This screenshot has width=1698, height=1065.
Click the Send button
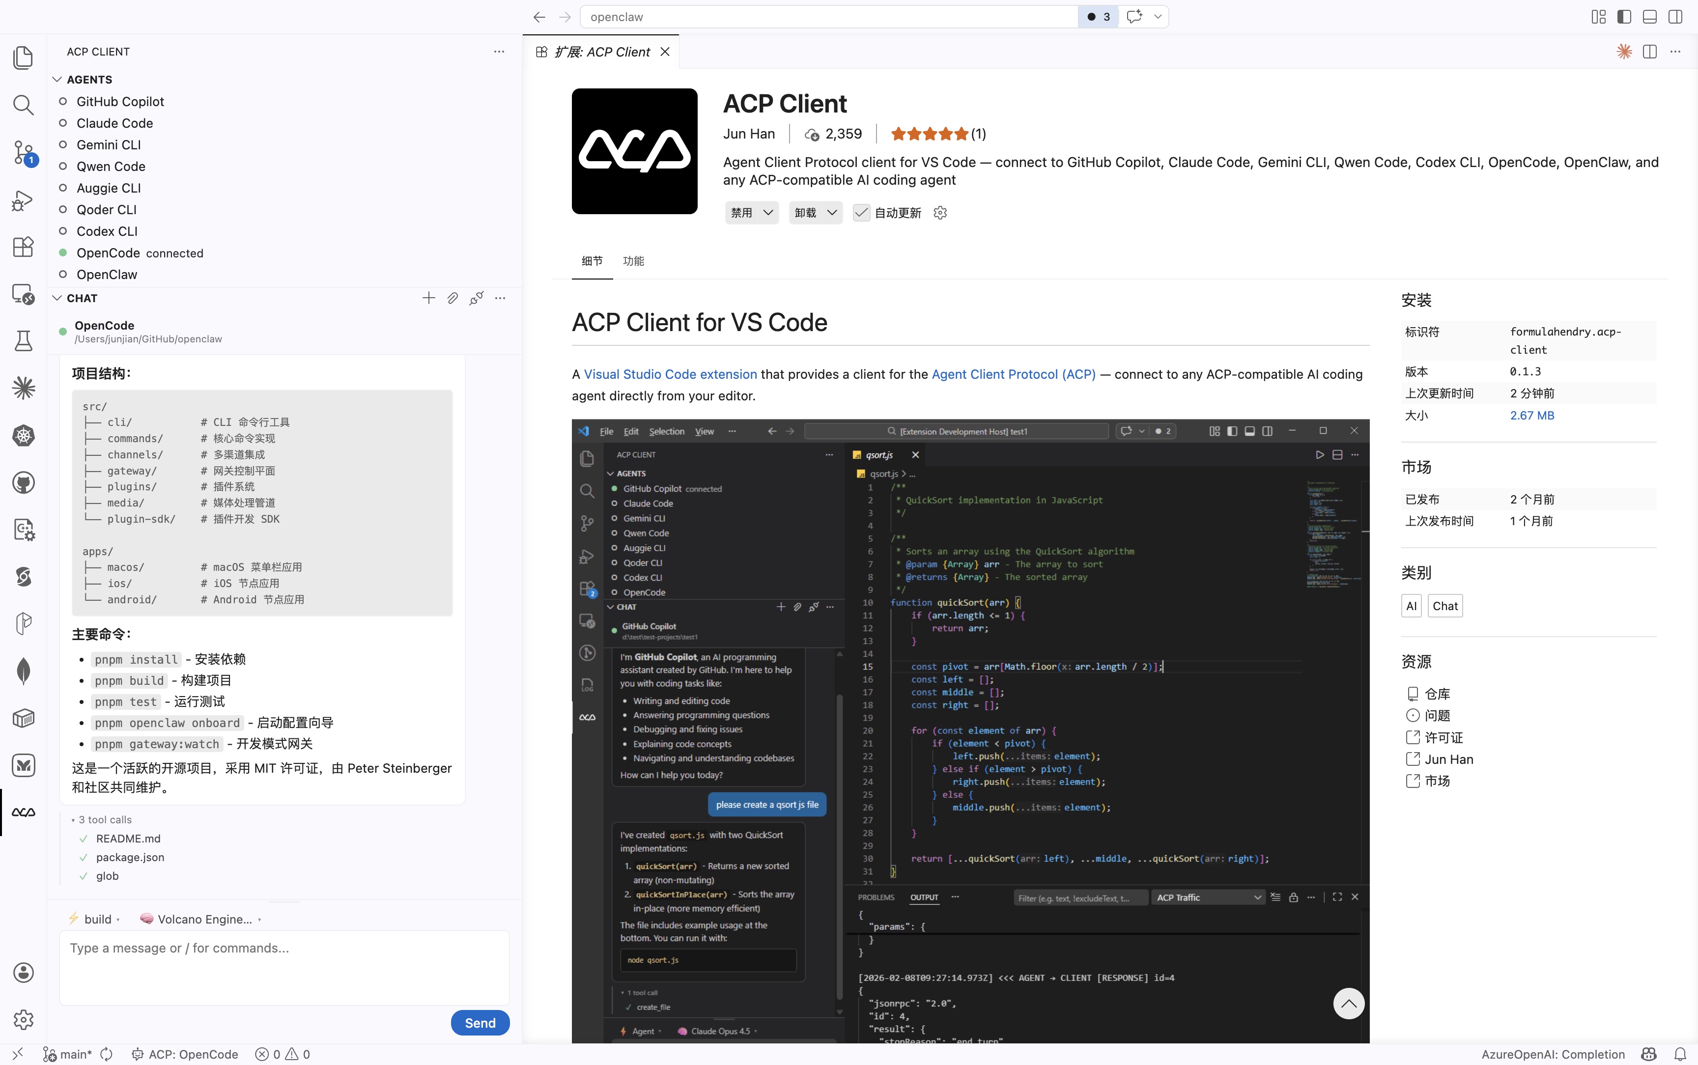click(x=480, y=1023)
